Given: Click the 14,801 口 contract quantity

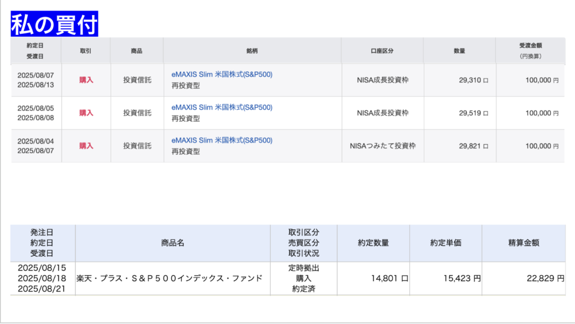Looking at the screenshot, I should coord(390,279).
